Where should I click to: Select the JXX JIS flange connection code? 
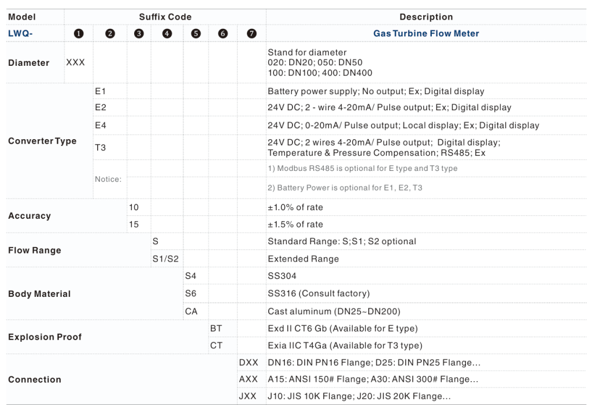tap(247, 397)
